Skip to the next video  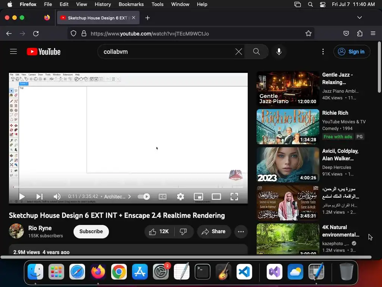point(39,197)
